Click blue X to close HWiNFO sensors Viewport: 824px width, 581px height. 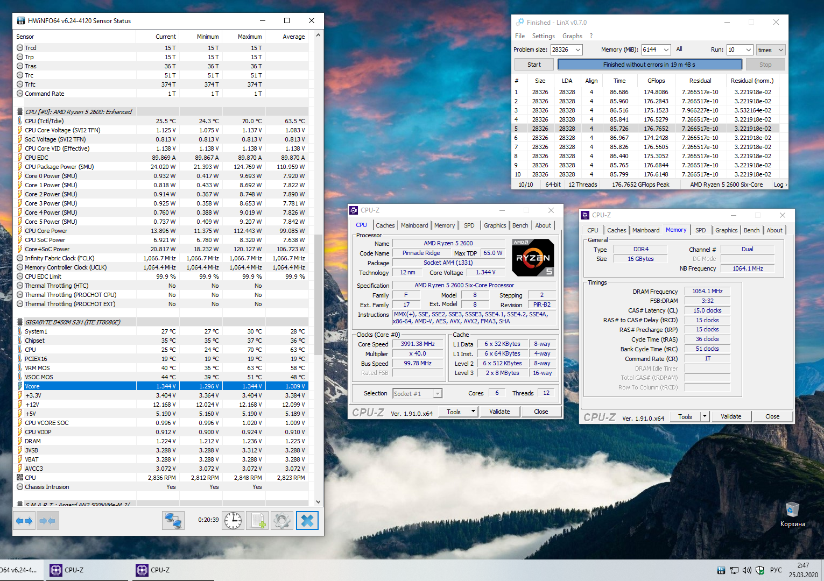click(307, 521)
